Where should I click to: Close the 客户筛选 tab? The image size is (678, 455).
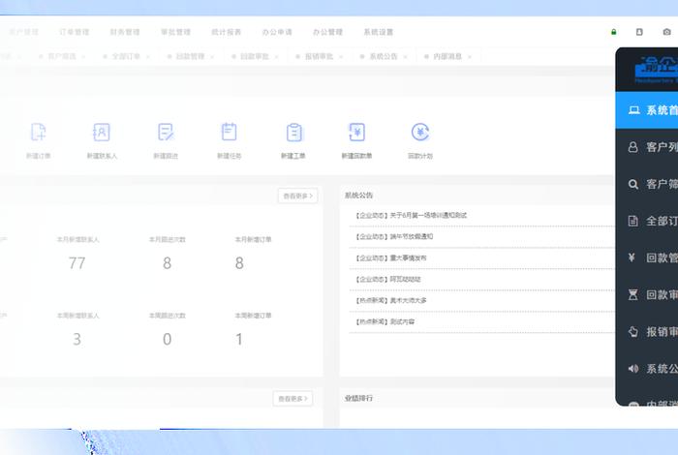83,57
